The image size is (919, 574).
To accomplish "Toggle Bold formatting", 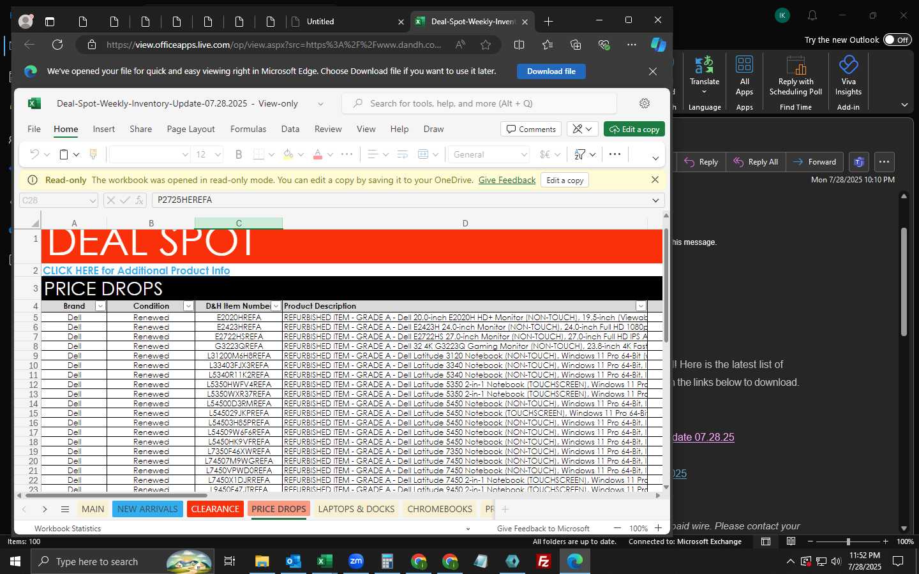I will (239, 154).
